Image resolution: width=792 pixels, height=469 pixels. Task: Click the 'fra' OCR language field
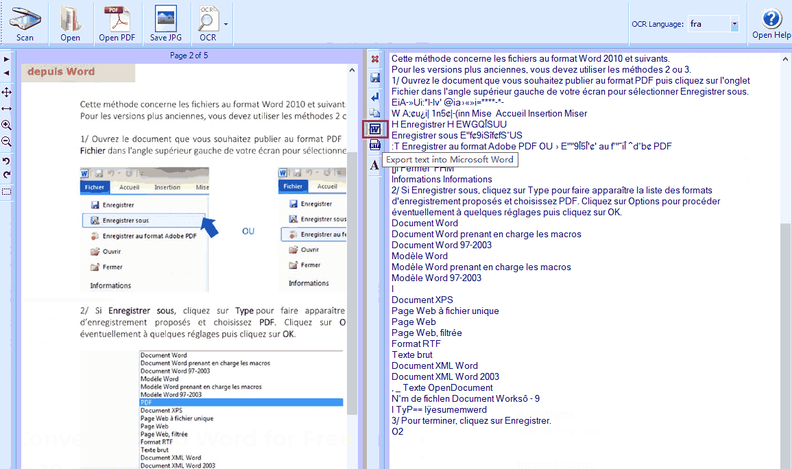pos(708,24)
